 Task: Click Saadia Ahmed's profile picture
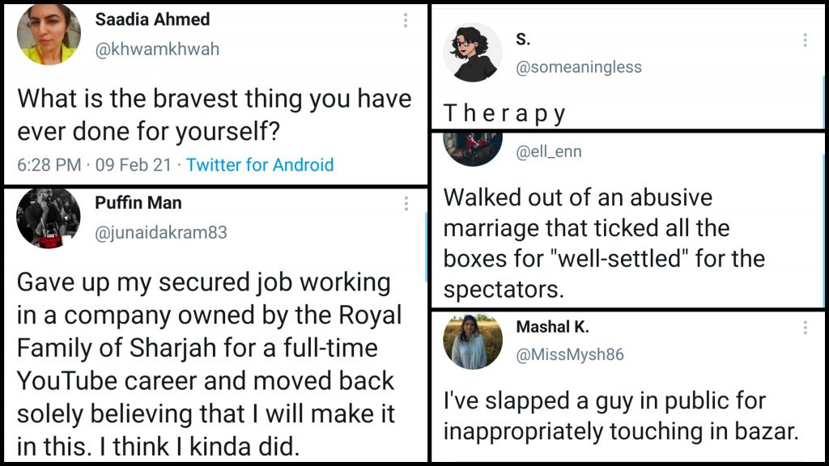coord(49,35)
